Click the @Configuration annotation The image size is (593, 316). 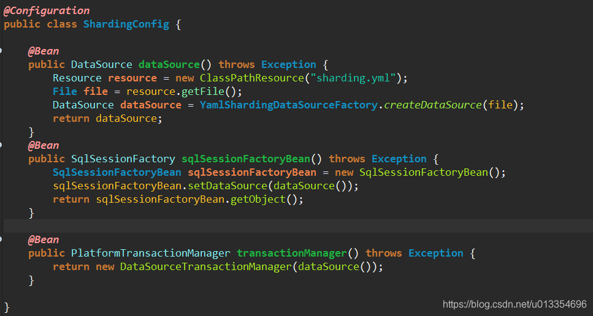[47, 11]
